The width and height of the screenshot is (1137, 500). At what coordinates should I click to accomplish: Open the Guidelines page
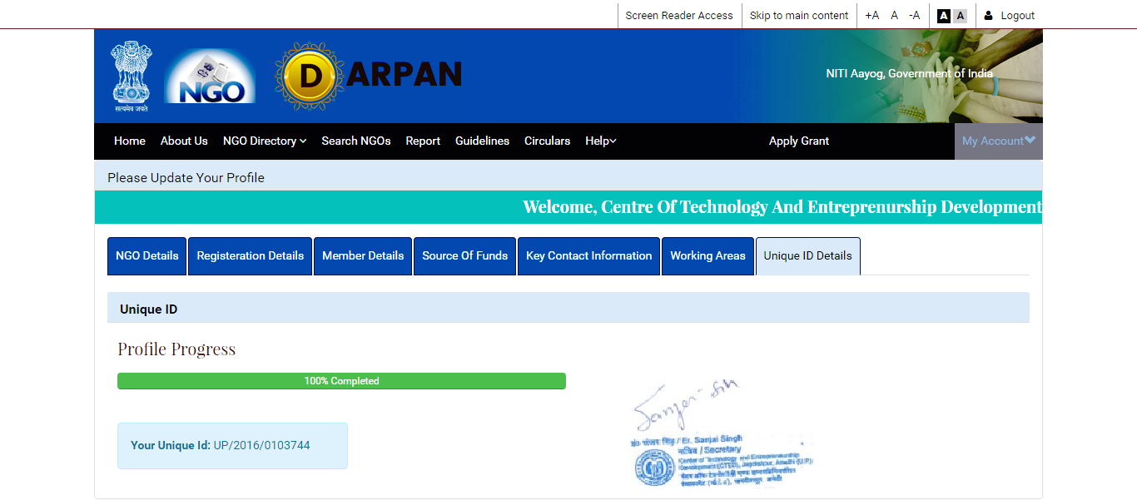[x=482, y=141]
